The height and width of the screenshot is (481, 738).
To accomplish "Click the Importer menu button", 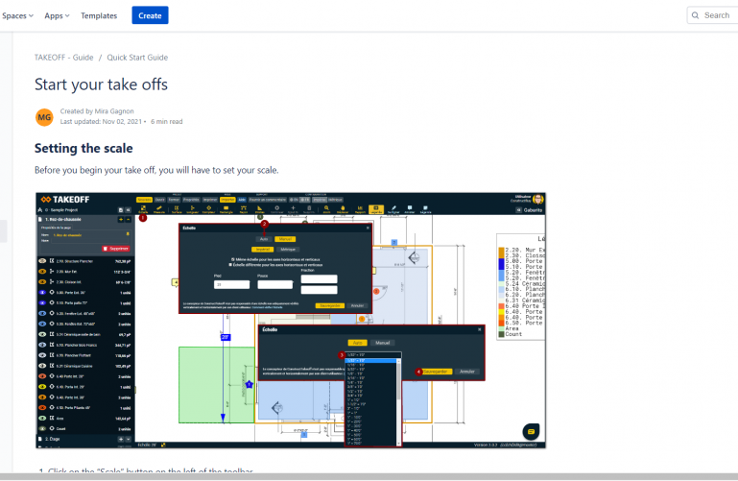I will point(227,200).
